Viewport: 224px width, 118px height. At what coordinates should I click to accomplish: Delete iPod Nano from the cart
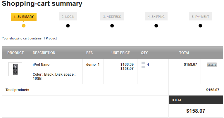pos(212,65)
